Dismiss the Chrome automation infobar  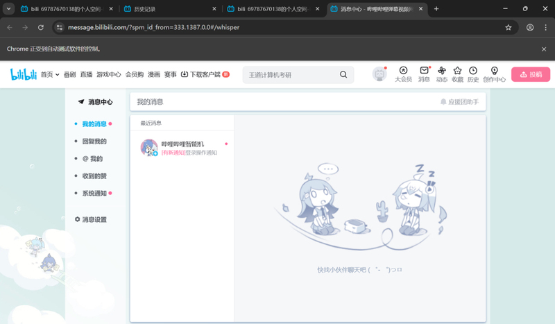click(544, 49)
